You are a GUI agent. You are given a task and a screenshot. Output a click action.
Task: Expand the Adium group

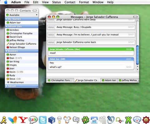[x=7, y=86]
